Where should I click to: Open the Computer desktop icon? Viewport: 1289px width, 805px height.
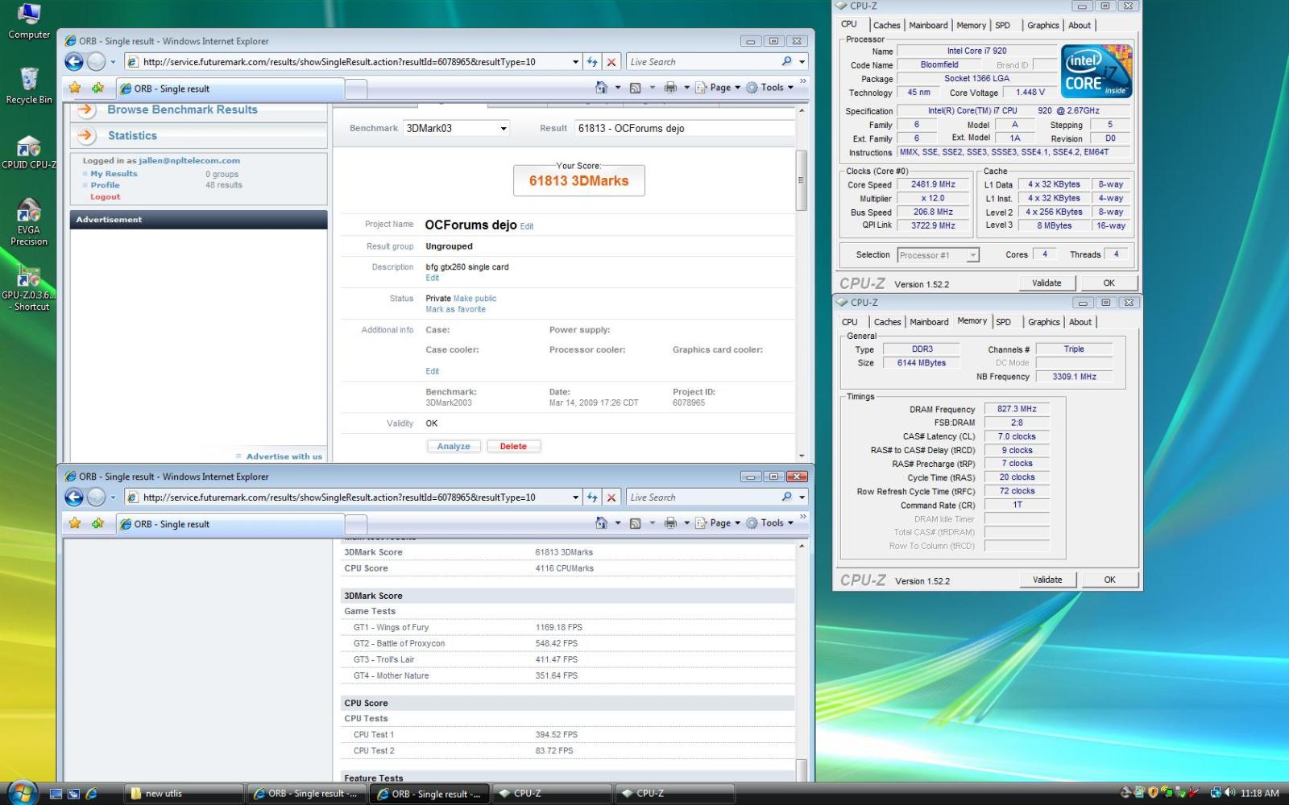coord(29,21)
